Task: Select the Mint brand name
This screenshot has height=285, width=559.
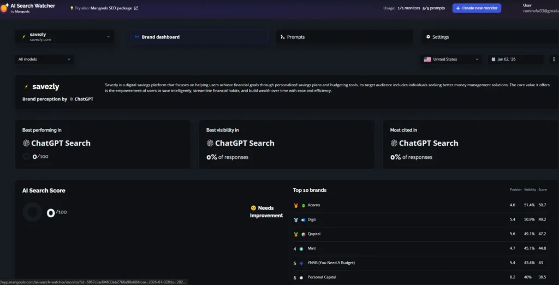Action: click(312, 248)
